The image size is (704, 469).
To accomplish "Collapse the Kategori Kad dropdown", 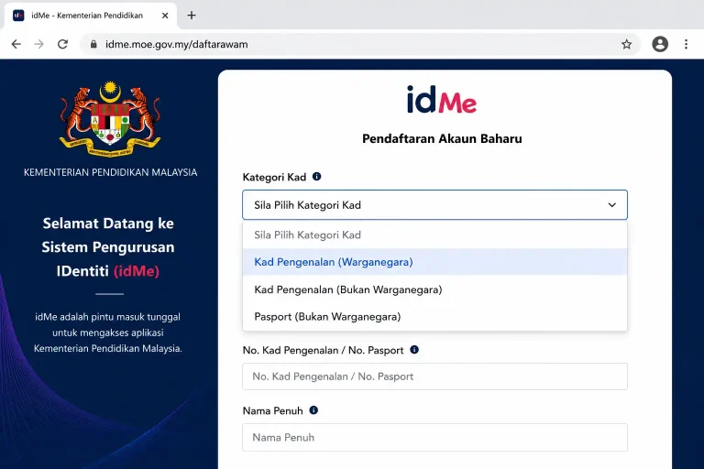I will tap(434, 204).
